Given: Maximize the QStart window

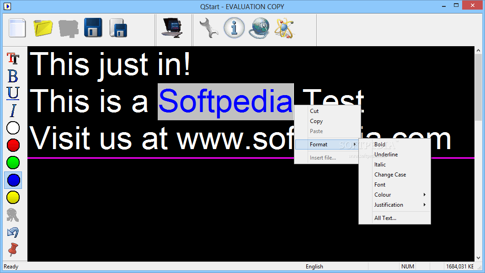Looking at the screenshot, I should tap(456, 5).
